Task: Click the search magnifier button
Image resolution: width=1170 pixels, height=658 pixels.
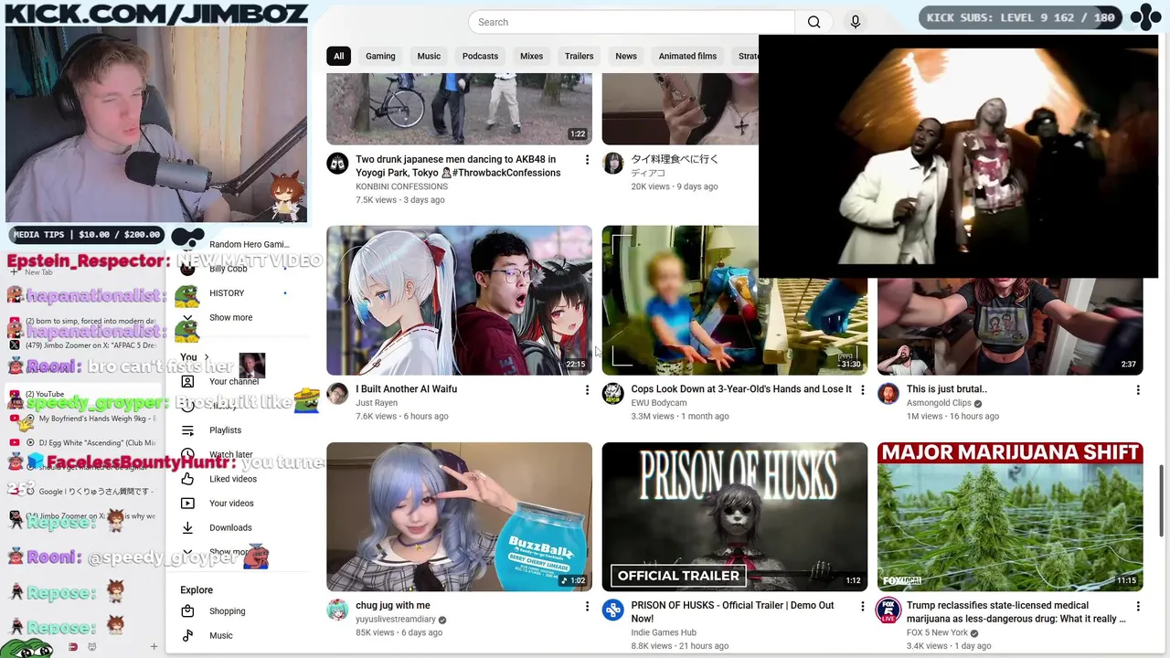Action: (814, 22)
